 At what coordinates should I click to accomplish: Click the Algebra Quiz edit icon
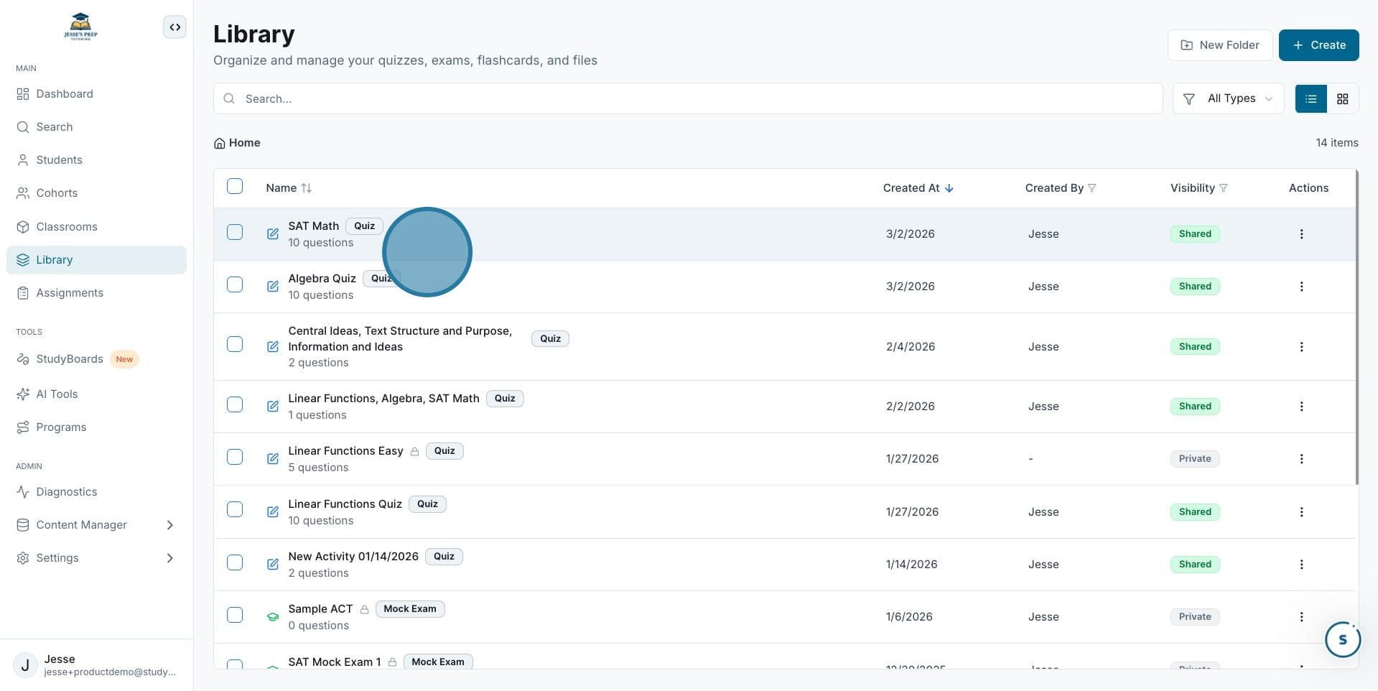click(x=273, y=287)
